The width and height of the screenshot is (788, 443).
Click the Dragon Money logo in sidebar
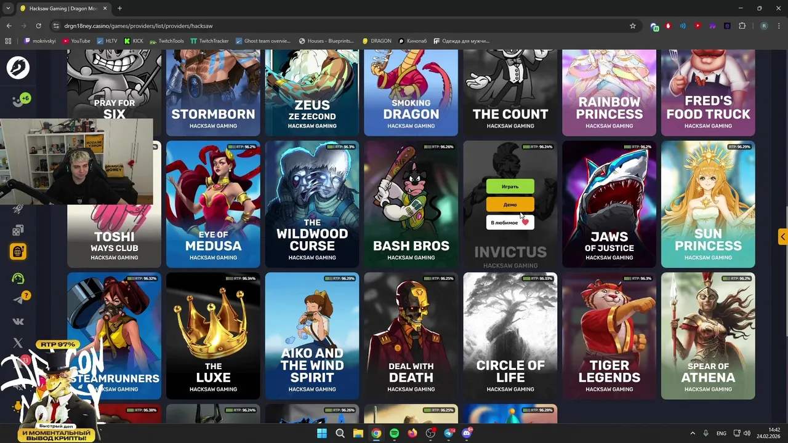point(18,67)
